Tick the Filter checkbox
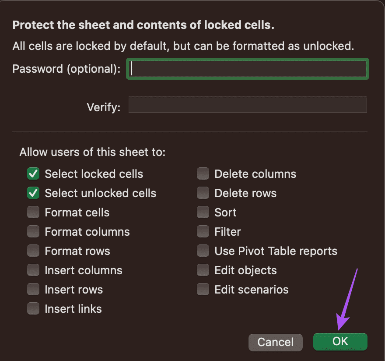Viewport: 385px width, 361px height. click(203, 231)
